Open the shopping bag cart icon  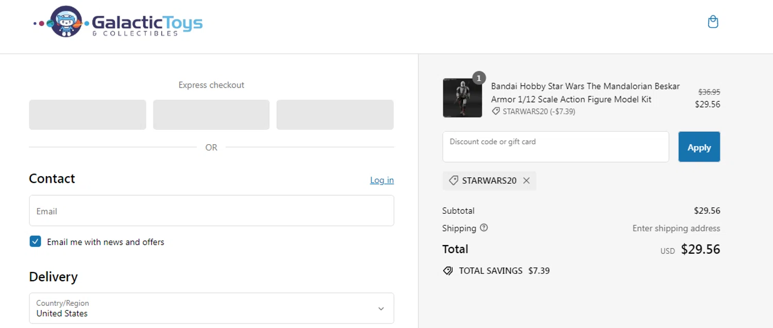tap(713, 22)
